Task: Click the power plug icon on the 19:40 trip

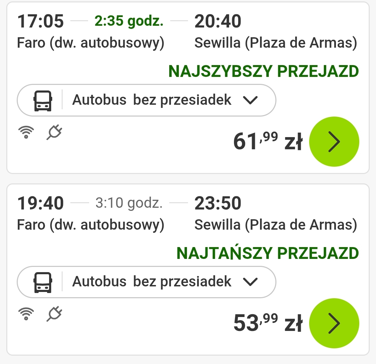Action: (54, 314)
